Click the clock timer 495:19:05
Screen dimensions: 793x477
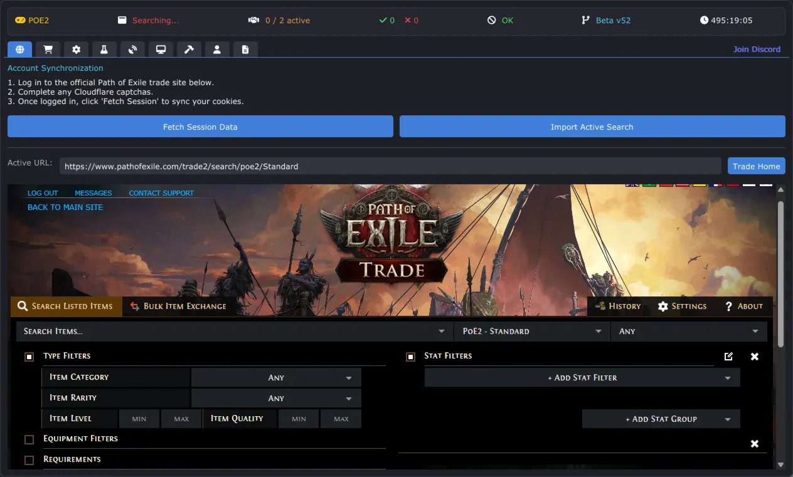tap(726, 20)
